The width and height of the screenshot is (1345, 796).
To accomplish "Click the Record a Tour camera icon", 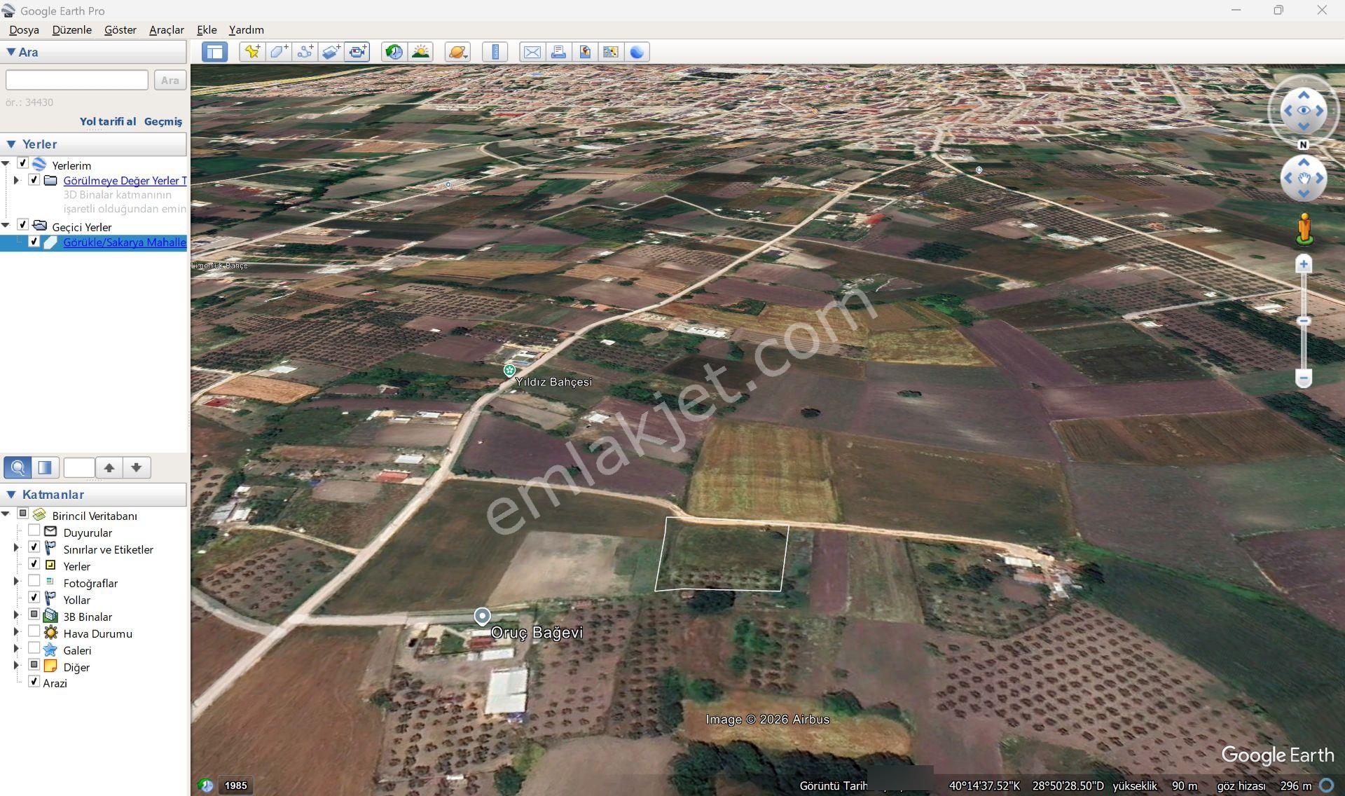I will click(357, 52).
